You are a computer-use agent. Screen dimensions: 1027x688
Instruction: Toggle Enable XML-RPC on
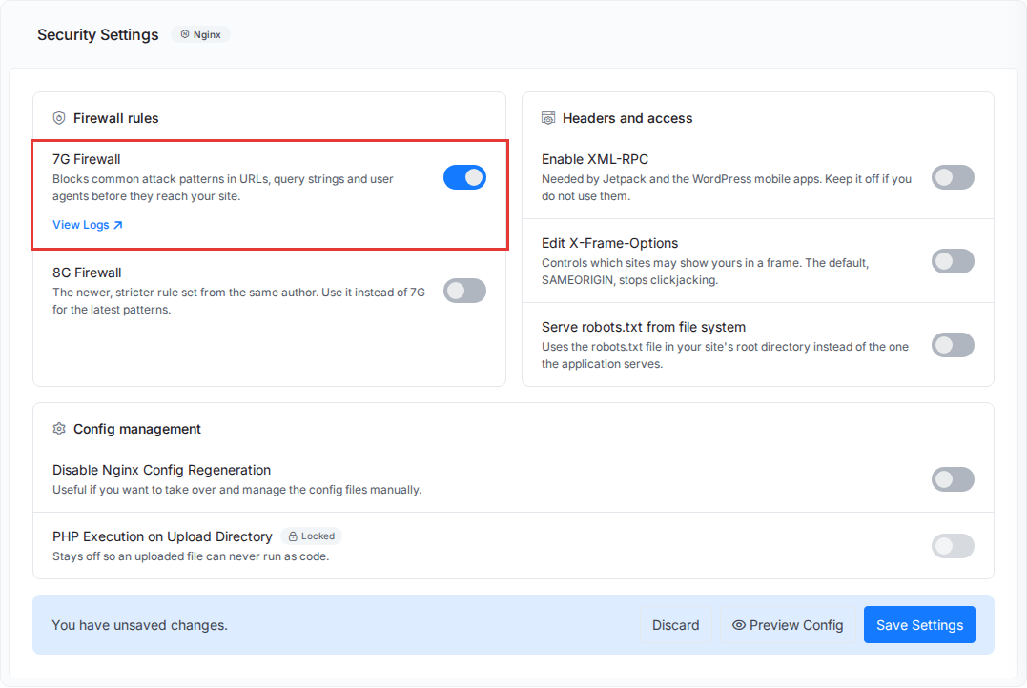[953, 177]
